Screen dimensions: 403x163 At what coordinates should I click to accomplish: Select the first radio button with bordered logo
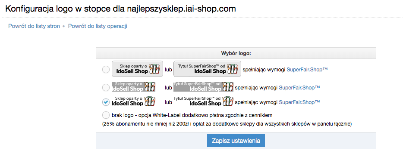point(106,69)
